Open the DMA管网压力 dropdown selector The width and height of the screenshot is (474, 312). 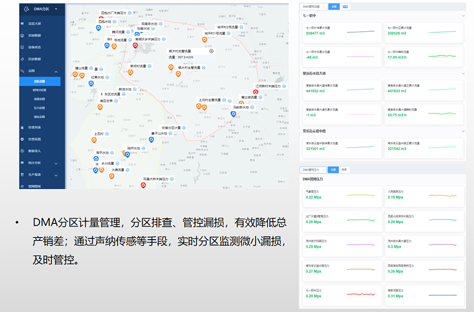[313, 169]
